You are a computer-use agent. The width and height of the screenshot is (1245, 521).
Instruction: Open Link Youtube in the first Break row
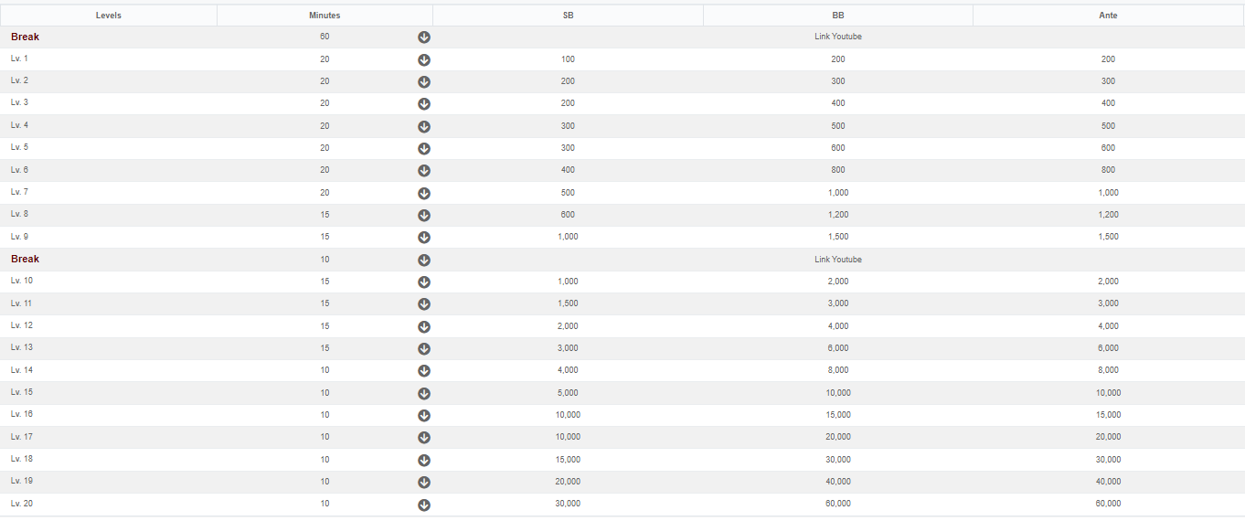click(838, 37)
